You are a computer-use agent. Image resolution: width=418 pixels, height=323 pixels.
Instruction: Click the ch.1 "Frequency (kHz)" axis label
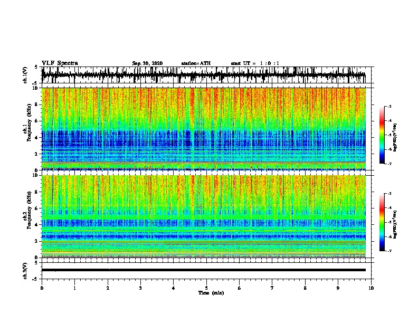(x=29, y=123)
